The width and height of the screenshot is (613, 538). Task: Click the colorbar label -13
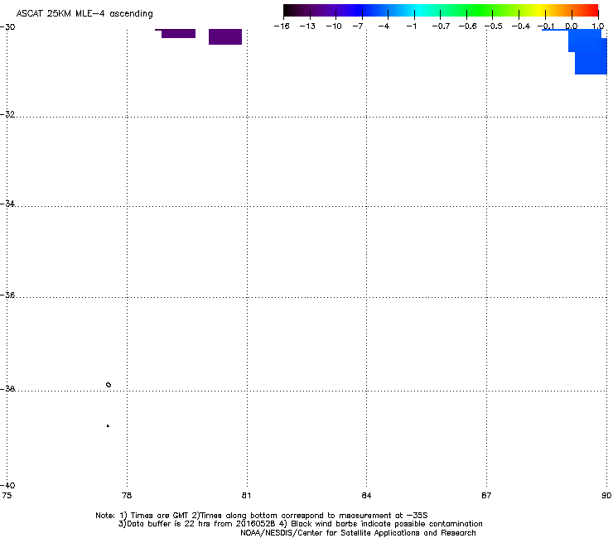[307, 26]
